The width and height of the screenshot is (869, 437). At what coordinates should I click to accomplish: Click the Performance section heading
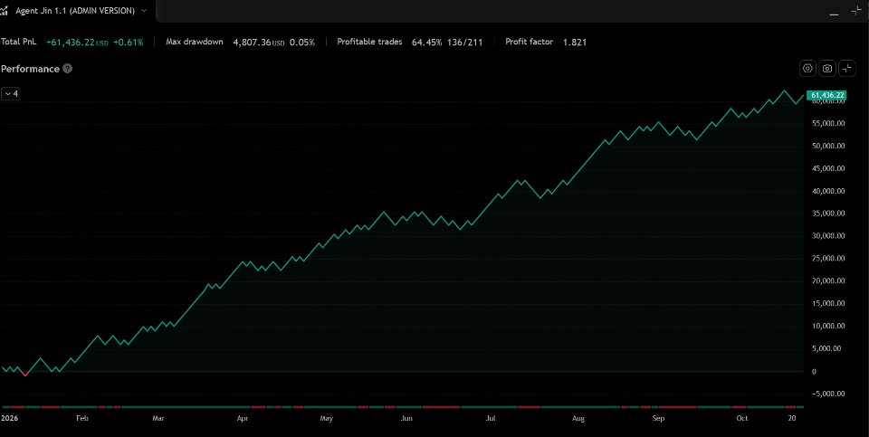(30, 69)
